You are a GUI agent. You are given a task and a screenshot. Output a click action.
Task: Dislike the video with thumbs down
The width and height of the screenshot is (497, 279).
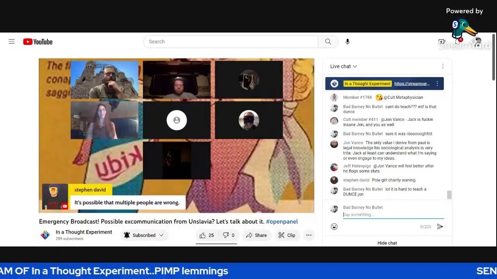228,235
